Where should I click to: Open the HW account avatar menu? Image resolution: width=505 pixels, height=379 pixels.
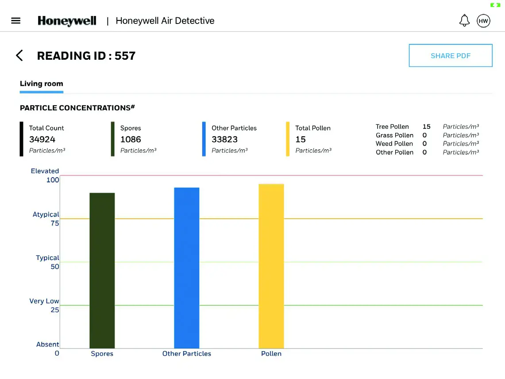[x=483, y=20]
